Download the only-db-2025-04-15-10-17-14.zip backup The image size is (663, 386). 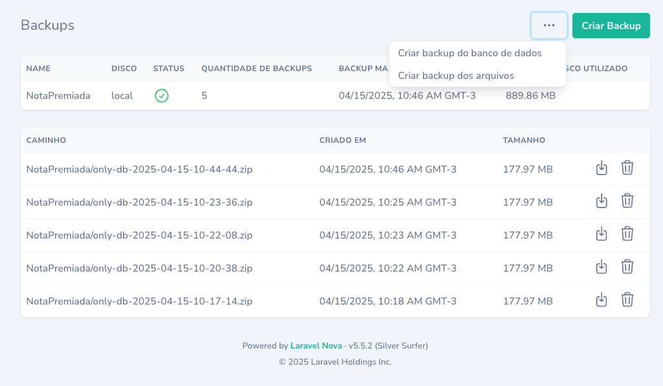point(602,300)
